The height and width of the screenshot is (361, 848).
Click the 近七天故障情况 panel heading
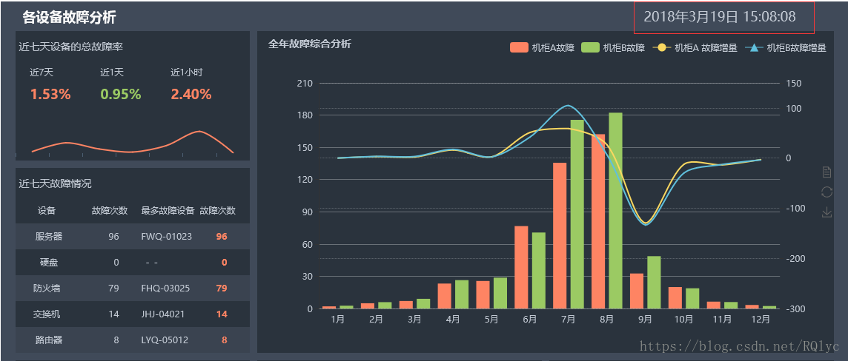(55, 183)
